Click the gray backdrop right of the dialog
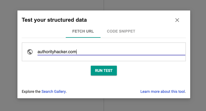The image size is (206, 111). [x=198, y=54]
